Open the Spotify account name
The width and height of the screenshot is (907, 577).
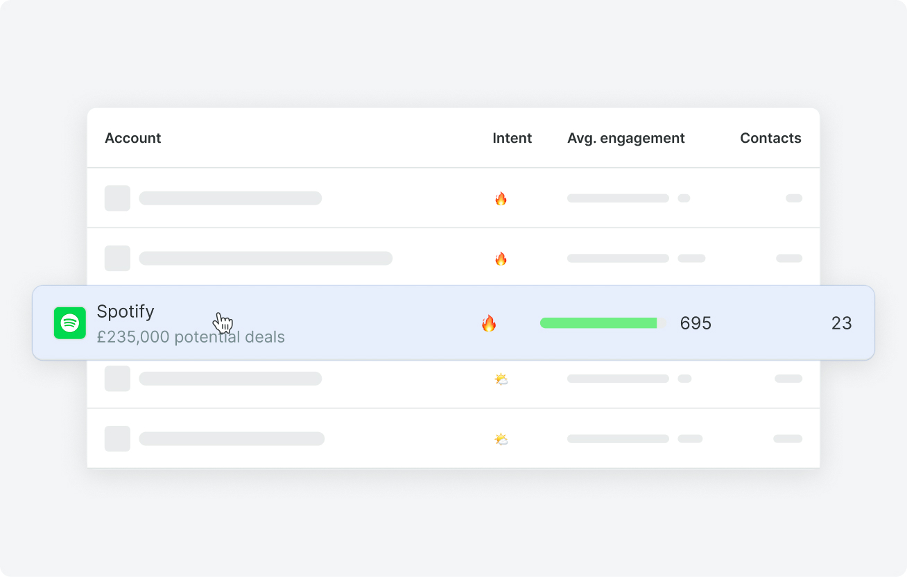(x=126, y=311)
